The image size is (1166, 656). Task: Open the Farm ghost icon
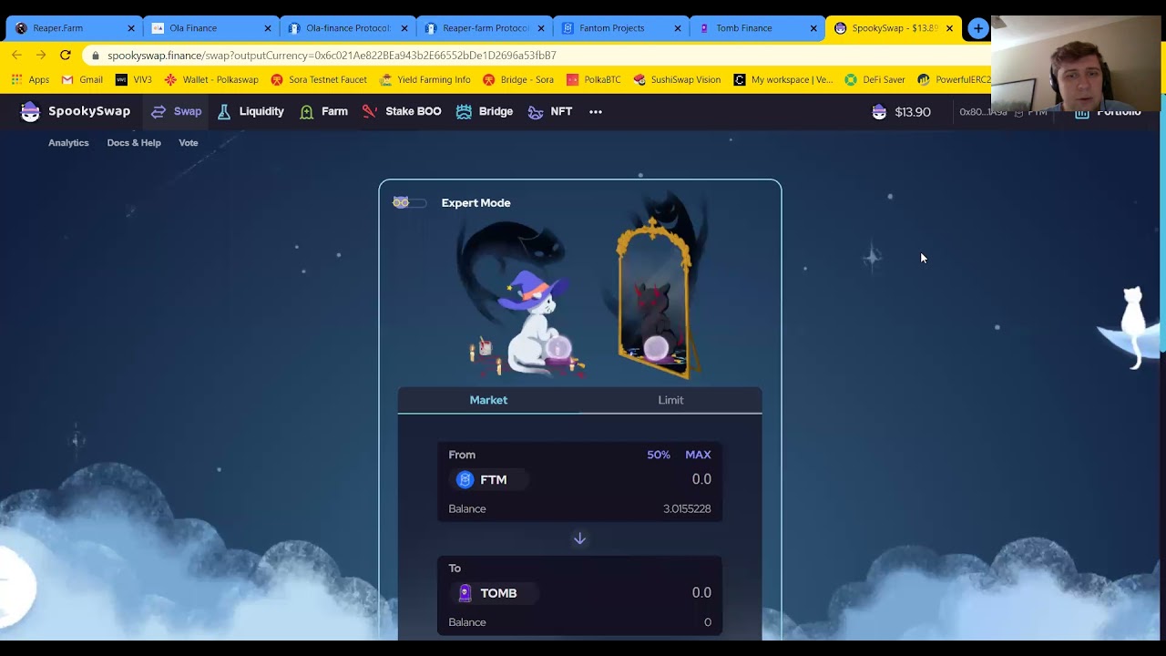[x=306, y=111]
